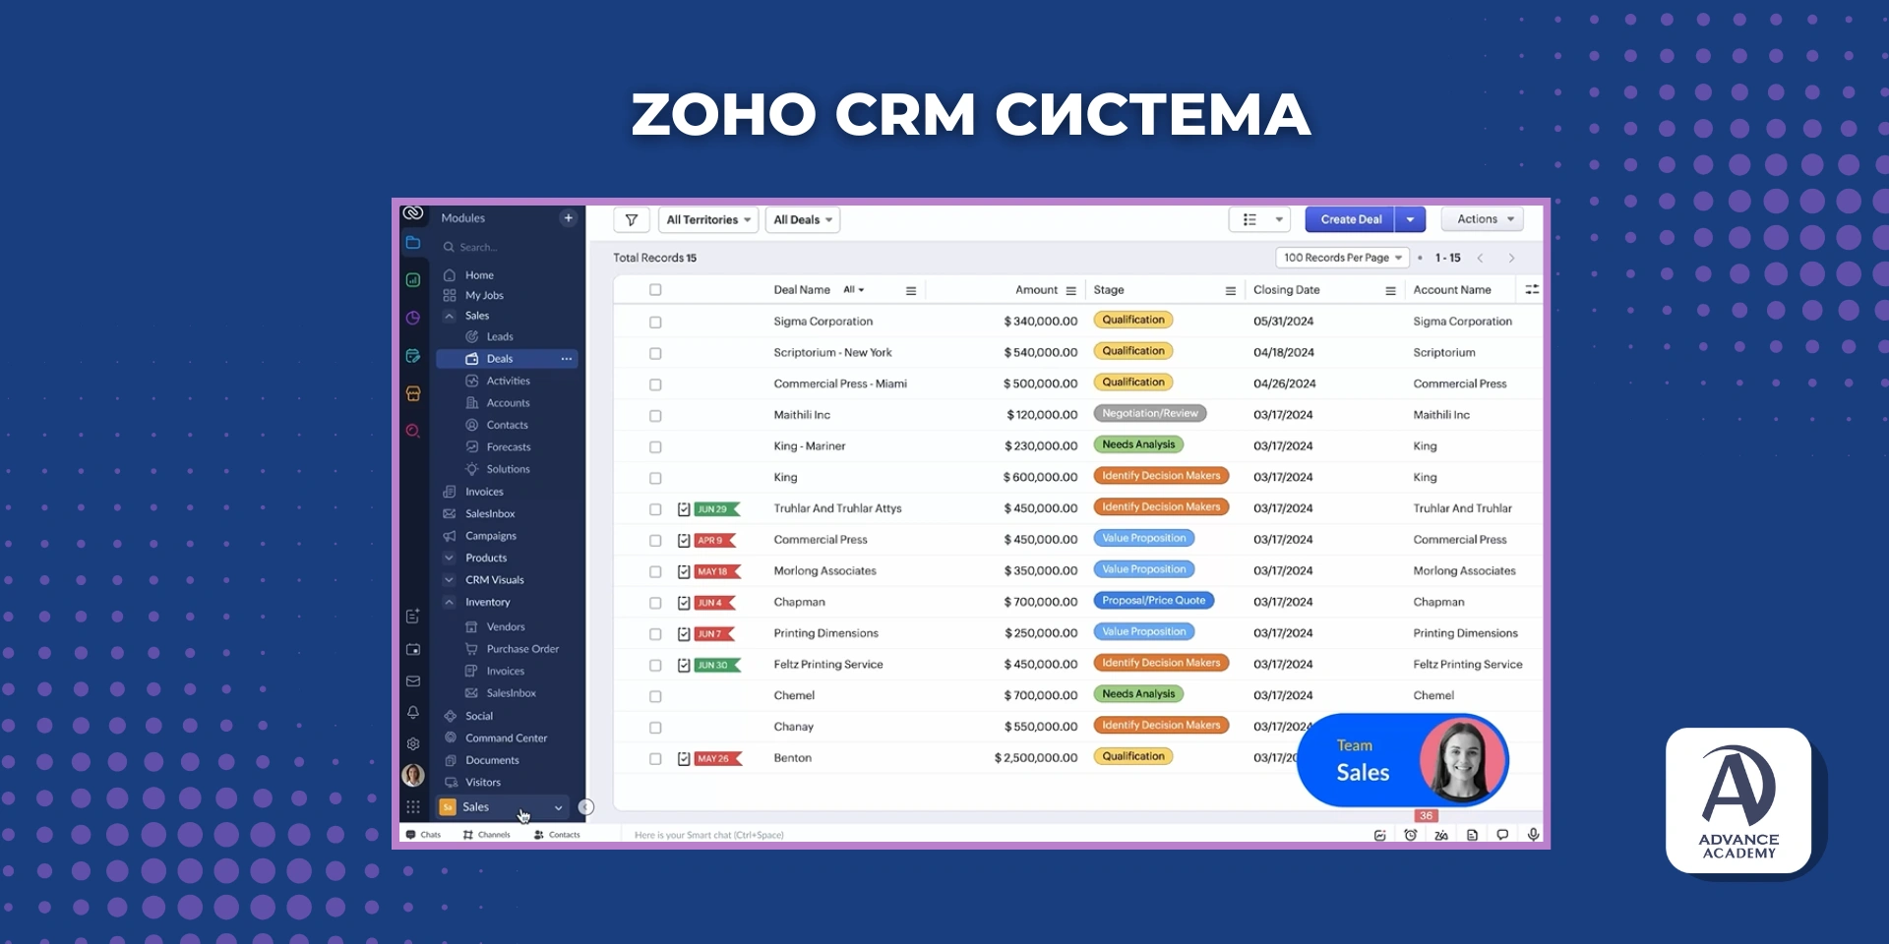Viewport: 1889px width, 944px height.
Task: Go to next records page arrow
Action: [x=1512, y=258]
